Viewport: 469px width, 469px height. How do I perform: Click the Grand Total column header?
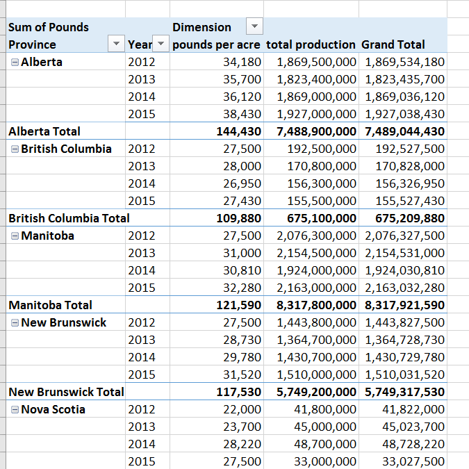point(393,44)
